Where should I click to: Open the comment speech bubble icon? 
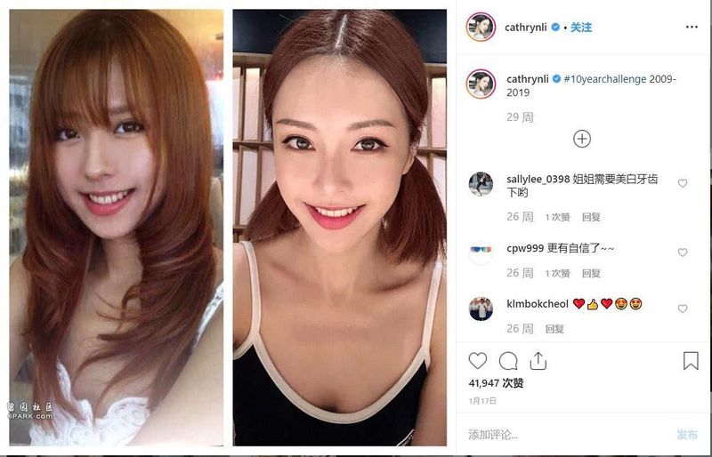(x=508, y=361)
